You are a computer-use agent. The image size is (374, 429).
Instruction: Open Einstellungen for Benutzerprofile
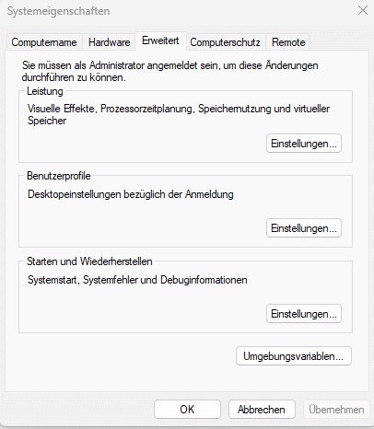coord(304,228)
